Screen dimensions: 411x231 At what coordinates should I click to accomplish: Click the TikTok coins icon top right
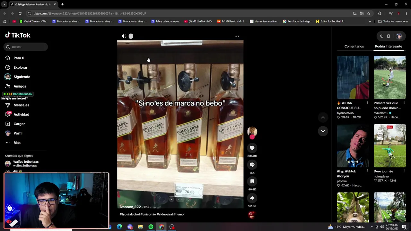pos(381,36)
